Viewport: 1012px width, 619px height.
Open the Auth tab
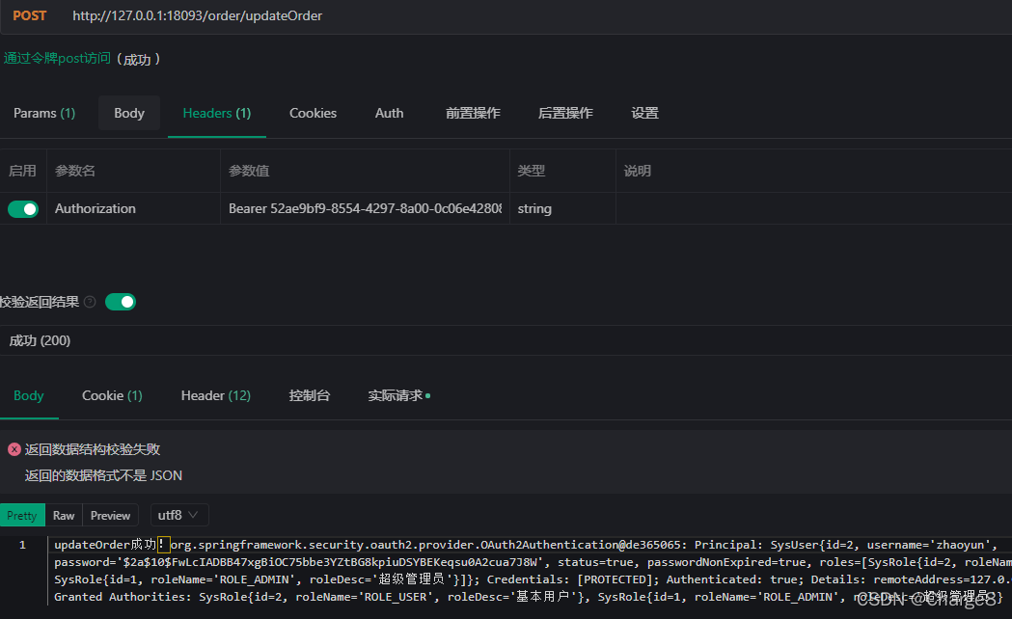click(389, 113)
